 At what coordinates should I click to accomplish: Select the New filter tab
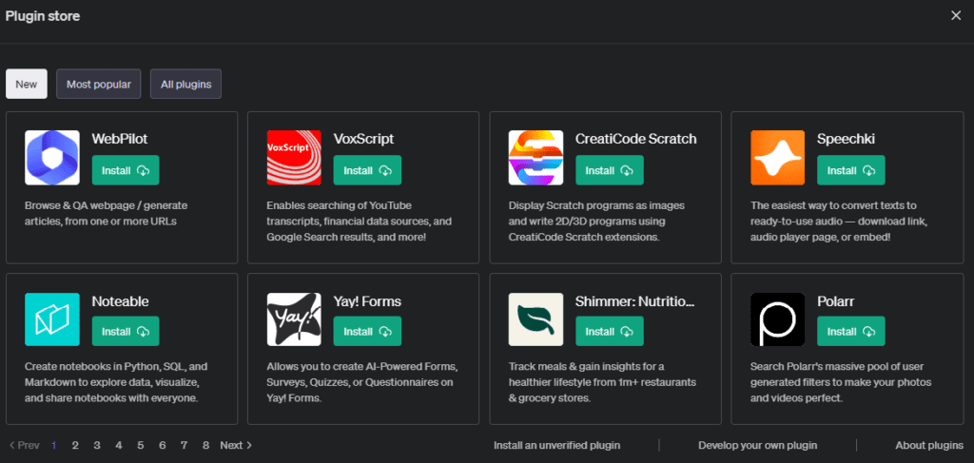27,84
